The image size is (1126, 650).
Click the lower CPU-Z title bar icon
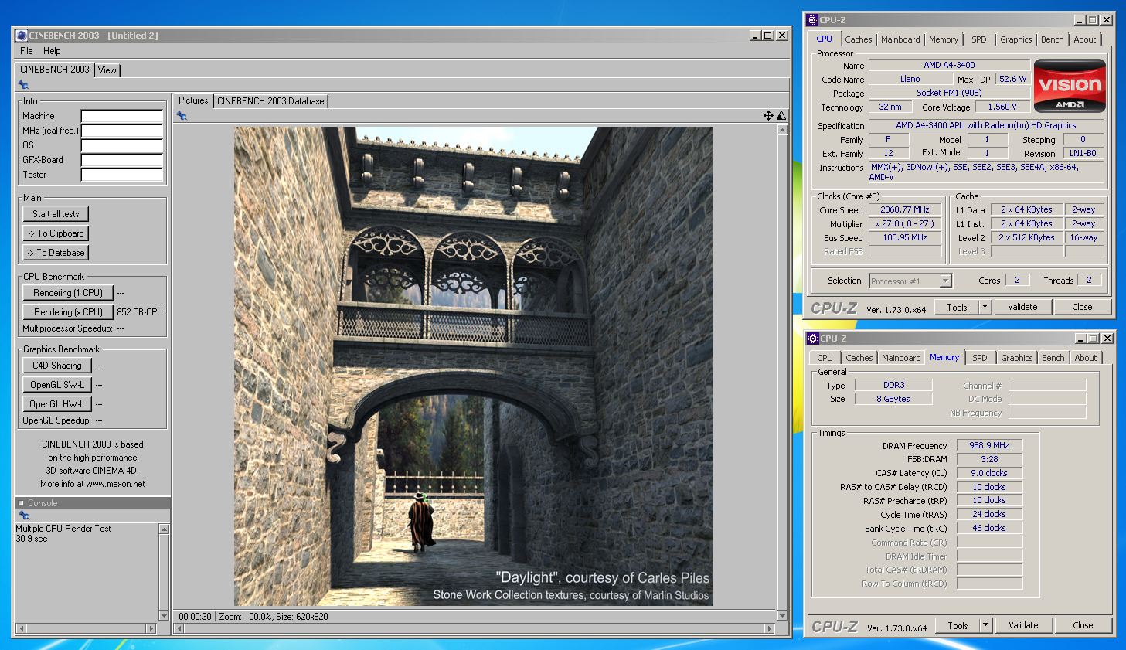813,339
